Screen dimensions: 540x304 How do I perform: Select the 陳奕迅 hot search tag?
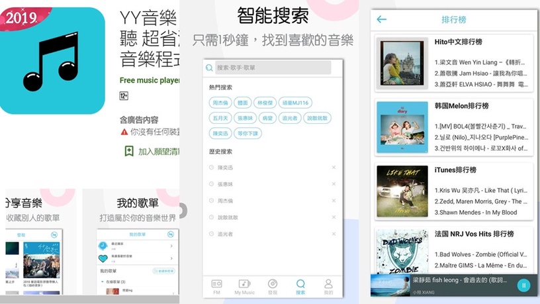(x=220, y=133)
